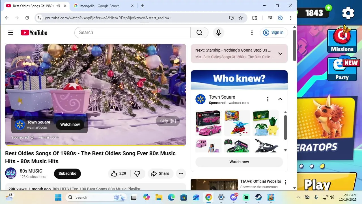Viewport: 362px width, 204px height.
Task: Open YouTube settings three-dot menu beside Sign in
Action: pyautogui.click(x=252, y=33)
